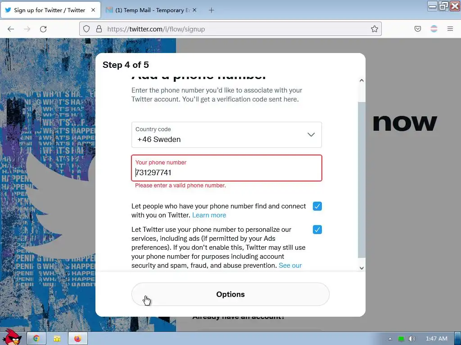The height and width of the screenshot is (345, 461).
Task: Click the Your phone number field
Action: (226, 168)
